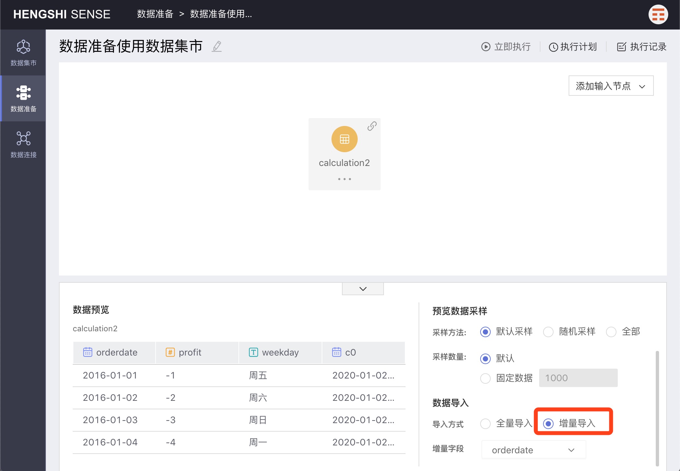Select the 全量导入 radio button
Screen dimensions: 680x471
[485, 424]
